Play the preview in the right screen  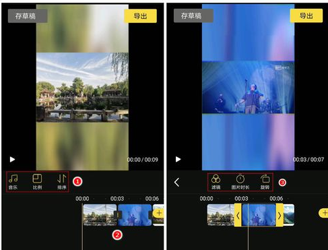[178, 159]
